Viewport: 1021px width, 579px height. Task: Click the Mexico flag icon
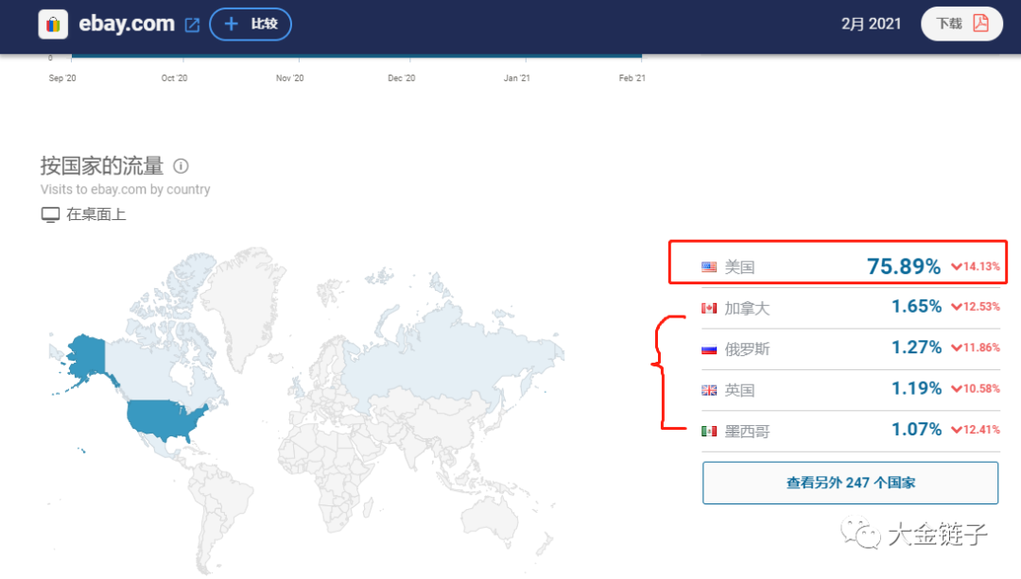[709, 431]
